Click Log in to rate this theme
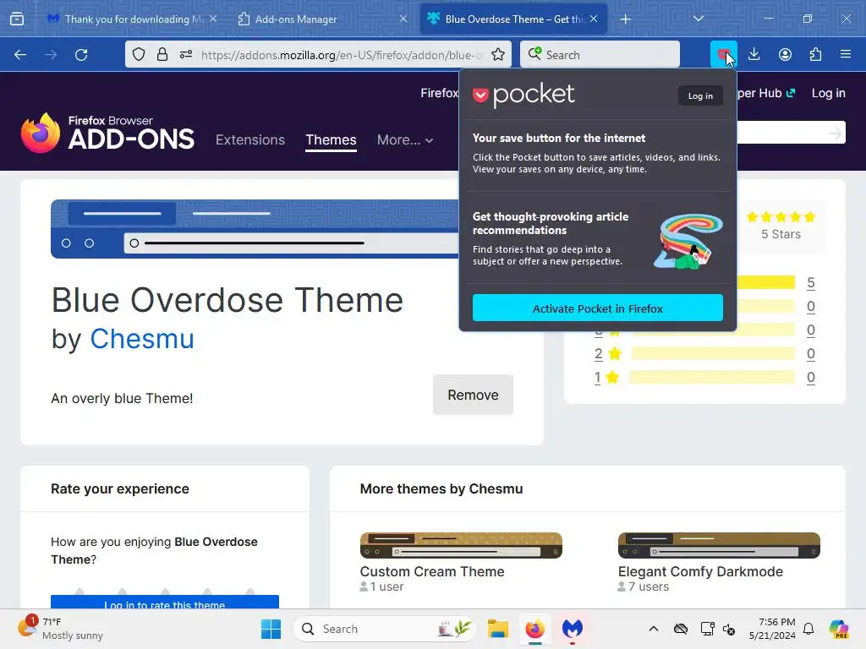 point(165,603)
